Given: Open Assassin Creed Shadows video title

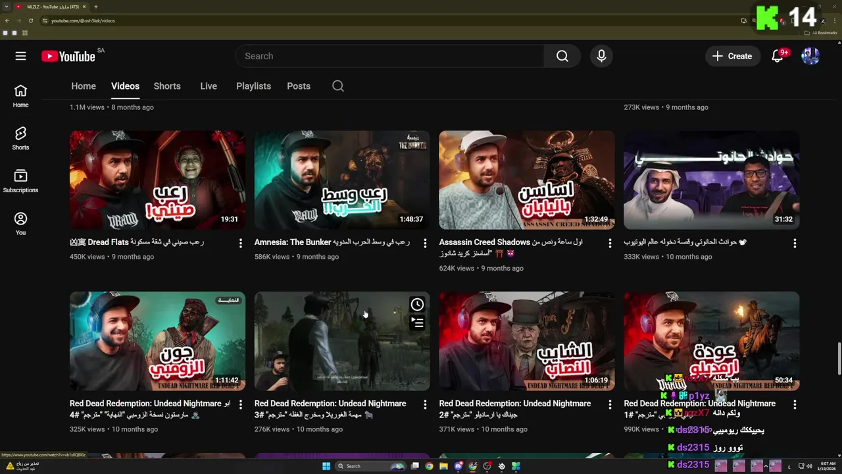Looking at the screenshot, I should pyautogui.click(x=511, y=248).
